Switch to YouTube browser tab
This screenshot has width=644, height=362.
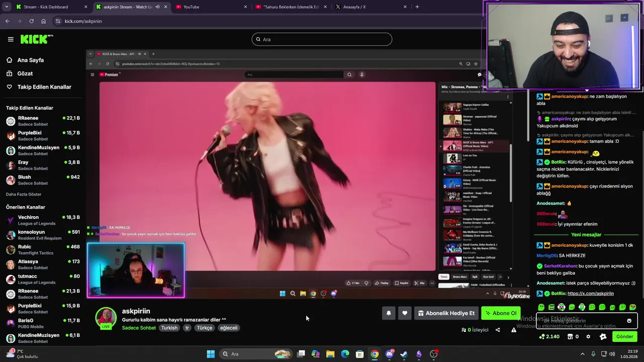tap(211, 7)
